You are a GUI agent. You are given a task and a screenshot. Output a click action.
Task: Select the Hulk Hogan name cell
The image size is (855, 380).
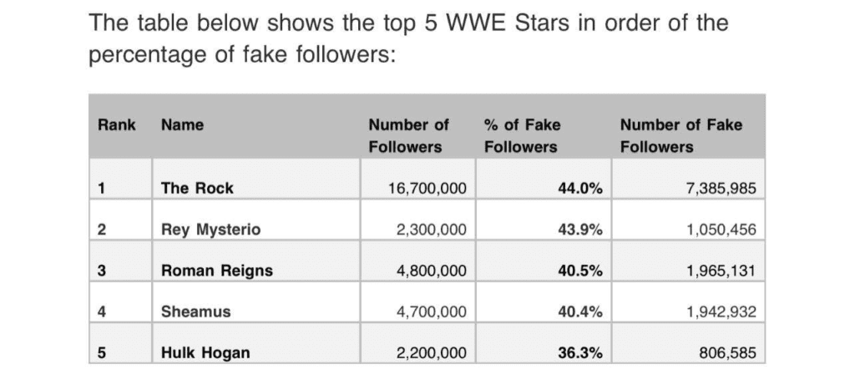(x=205, y=352)
